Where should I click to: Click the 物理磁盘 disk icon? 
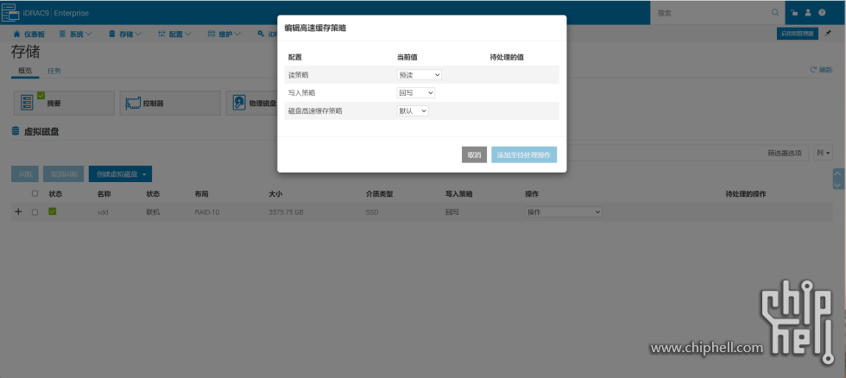click(239, 103)
